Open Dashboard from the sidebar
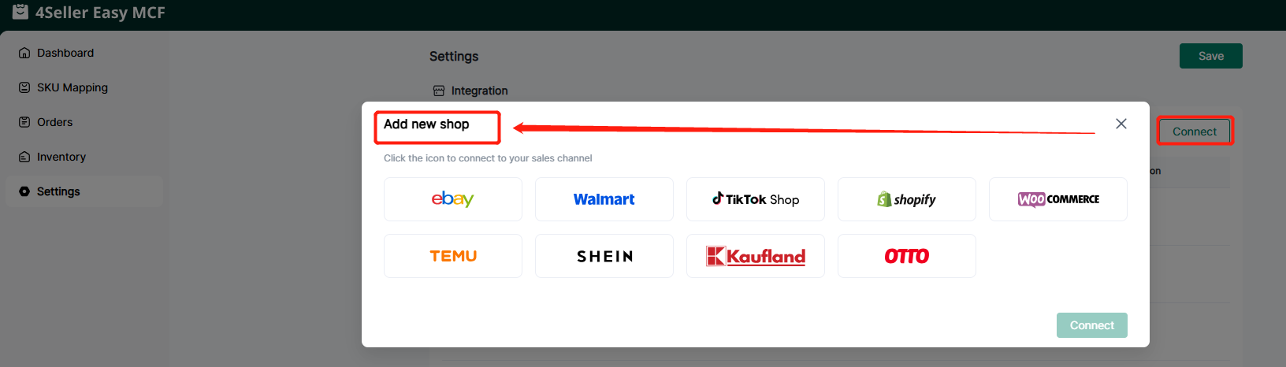Screen dimensions: 1286x367 click(x=65, y=53)
